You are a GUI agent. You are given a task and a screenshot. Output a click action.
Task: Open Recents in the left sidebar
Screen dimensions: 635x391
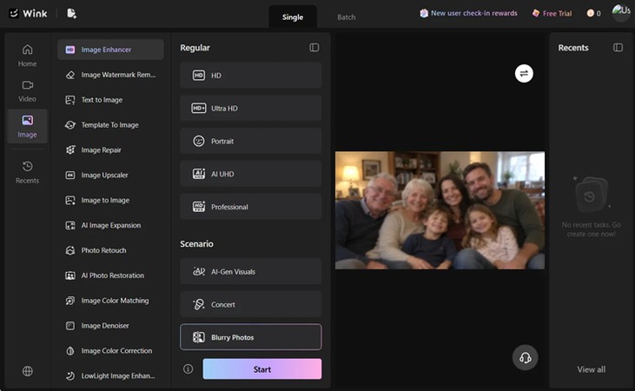click(27, 172)
